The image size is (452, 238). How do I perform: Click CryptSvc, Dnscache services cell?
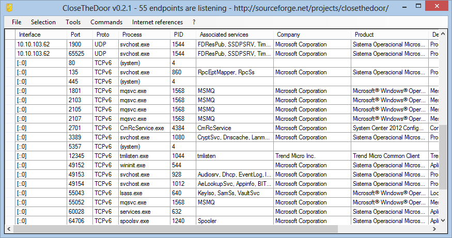click(235, 137)
